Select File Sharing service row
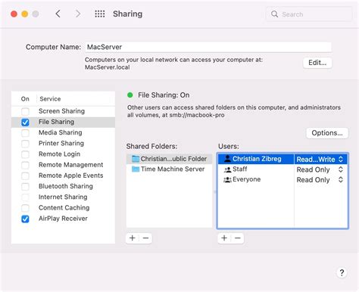The image size is (359, 292). tap(63, 122)
